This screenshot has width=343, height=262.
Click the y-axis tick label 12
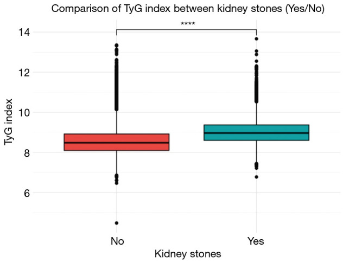[22, 72]
